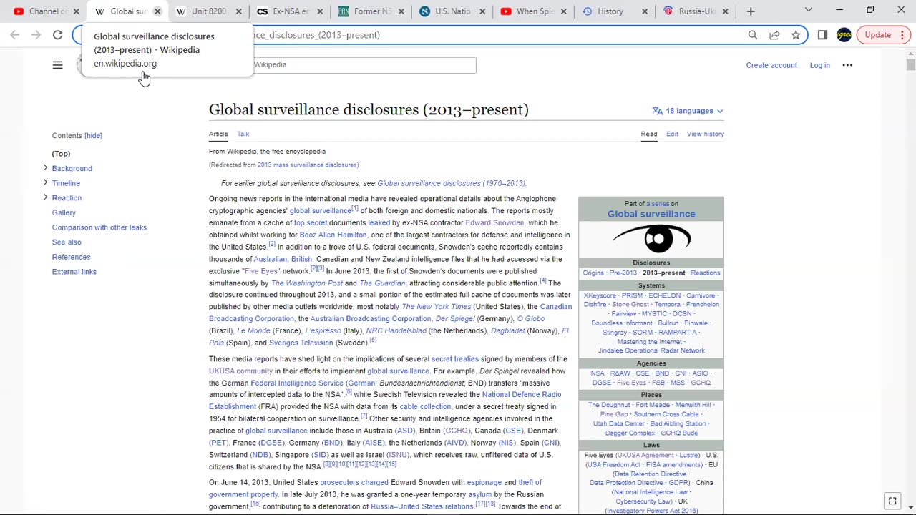Switch to the U.S. National tab
This screenshot has height=515, width=916.
[x=446, y=11]
